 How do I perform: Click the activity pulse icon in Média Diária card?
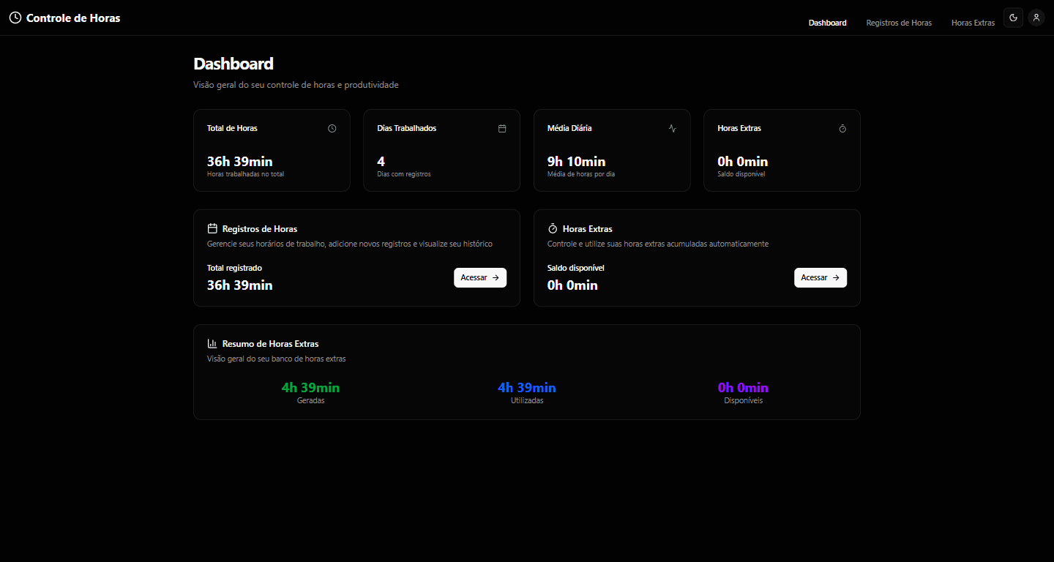point(673,129)
